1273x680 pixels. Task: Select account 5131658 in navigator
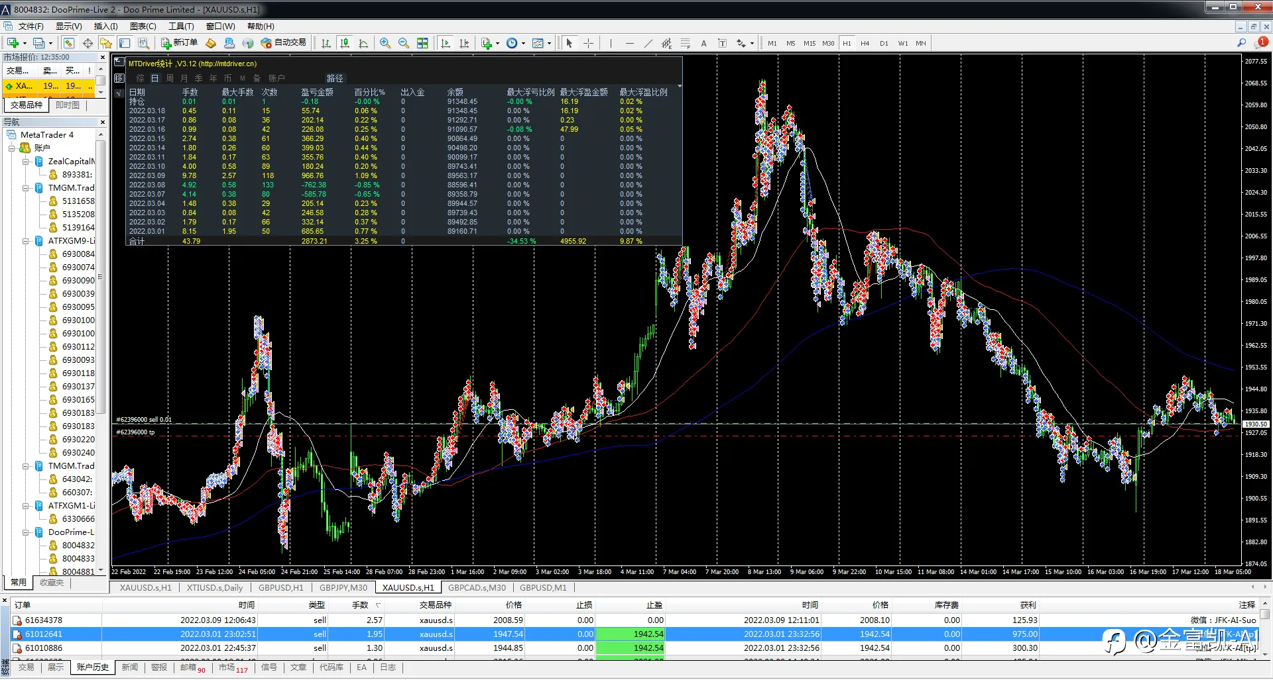pos(78,201)
